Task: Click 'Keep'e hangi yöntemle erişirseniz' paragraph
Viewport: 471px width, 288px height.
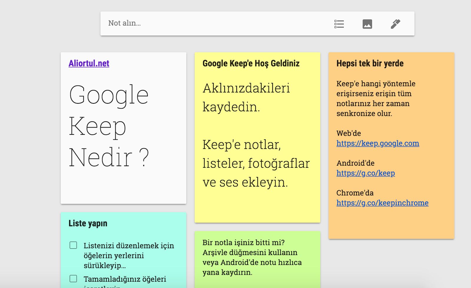Action: [x=376, y=98]
